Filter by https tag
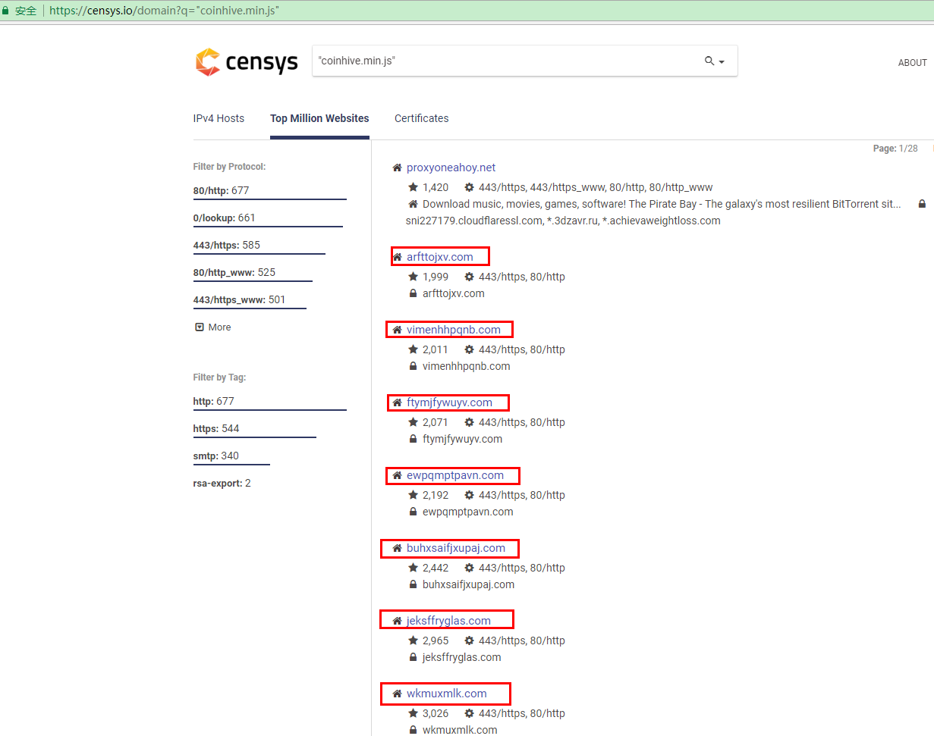The height and width of the screenshot is (736, 934). pos(216,428)
